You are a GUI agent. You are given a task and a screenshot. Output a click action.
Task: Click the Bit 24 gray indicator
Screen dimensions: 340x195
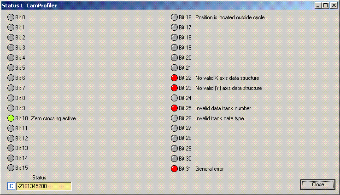[175, 98]
